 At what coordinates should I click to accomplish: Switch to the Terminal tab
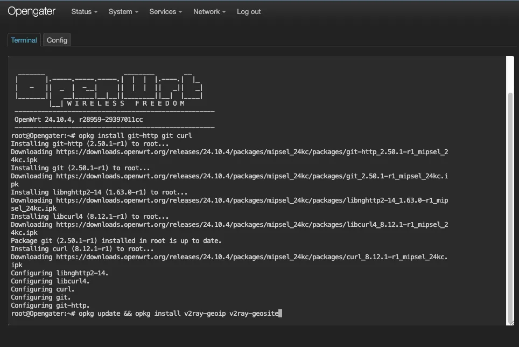(x=24, y=40)
